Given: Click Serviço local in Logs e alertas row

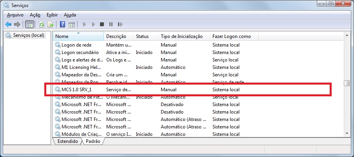Looking at the screenshot, I should click(225, 60).
